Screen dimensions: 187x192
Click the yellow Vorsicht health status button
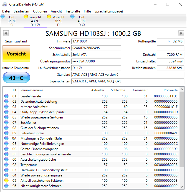pos(16,54)
